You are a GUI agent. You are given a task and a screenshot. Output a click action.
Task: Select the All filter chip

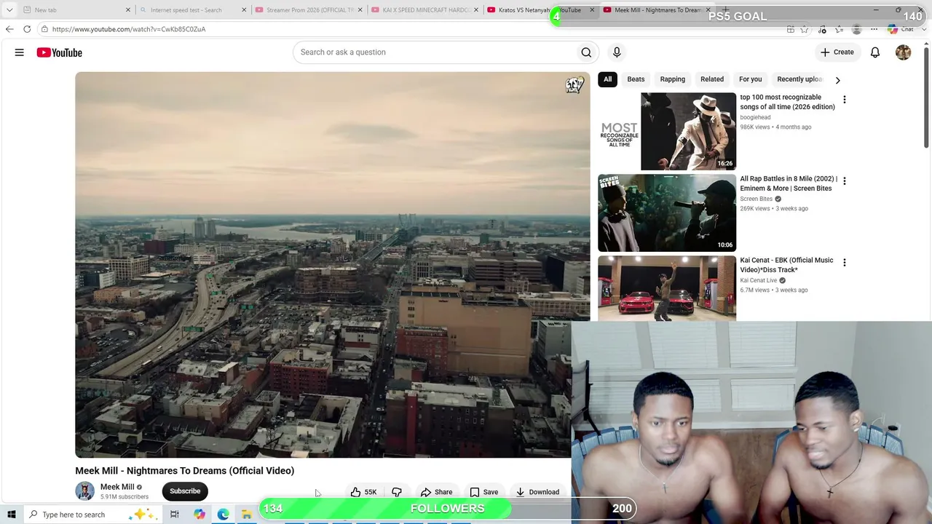pyautogui.click(x=608, y=79)
